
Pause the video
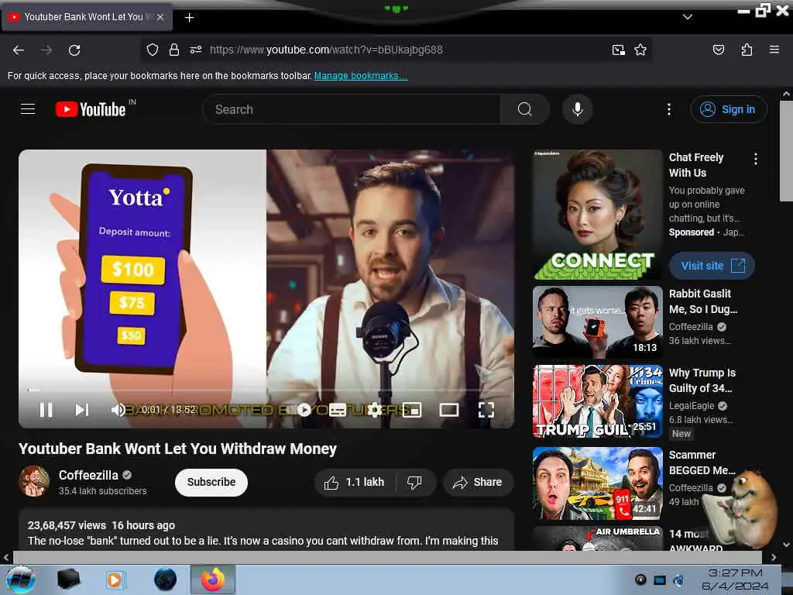point(46,410)
